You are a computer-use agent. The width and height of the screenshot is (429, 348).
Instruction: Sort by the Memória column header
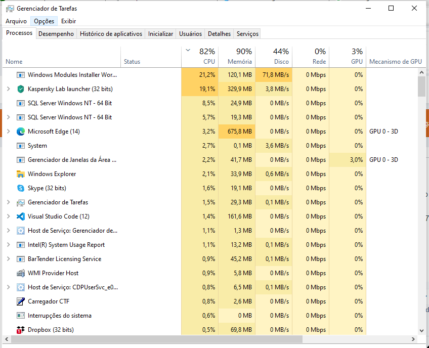(x=237, y=57)
